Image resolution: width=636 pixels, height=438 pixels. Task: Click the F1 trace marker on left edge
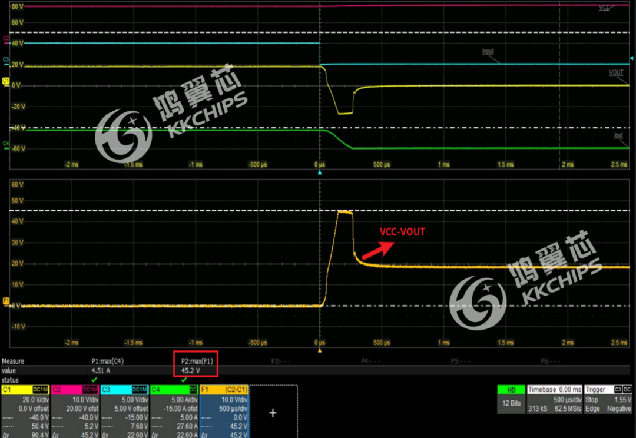pos(6,301)
